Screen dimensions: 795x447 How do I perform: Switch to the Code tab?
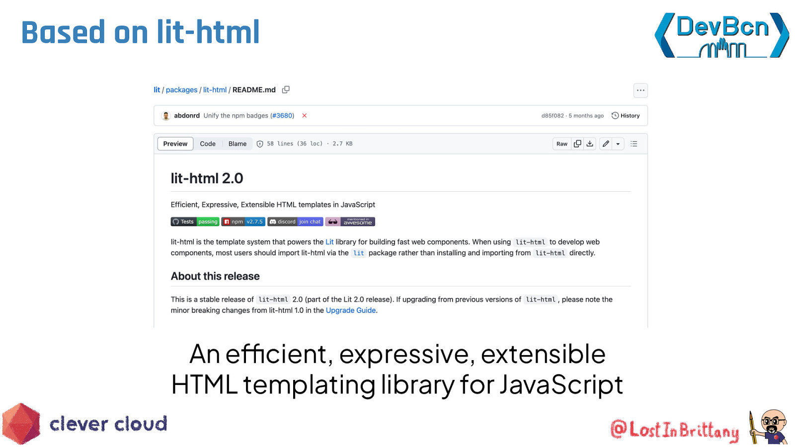point(208,144)
